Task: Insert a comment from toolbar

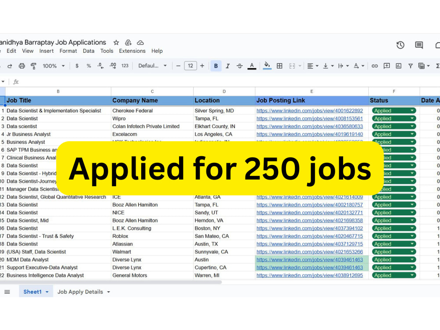Action: pyautogui.click(x=387, y=66)
